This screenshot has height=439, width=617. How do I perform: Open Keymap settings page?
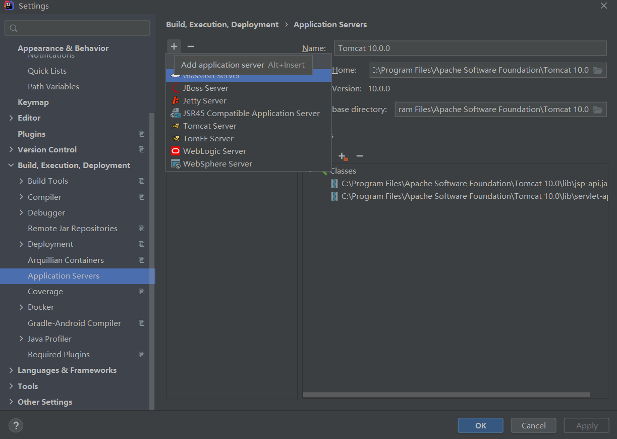click(x=33, y=102)
